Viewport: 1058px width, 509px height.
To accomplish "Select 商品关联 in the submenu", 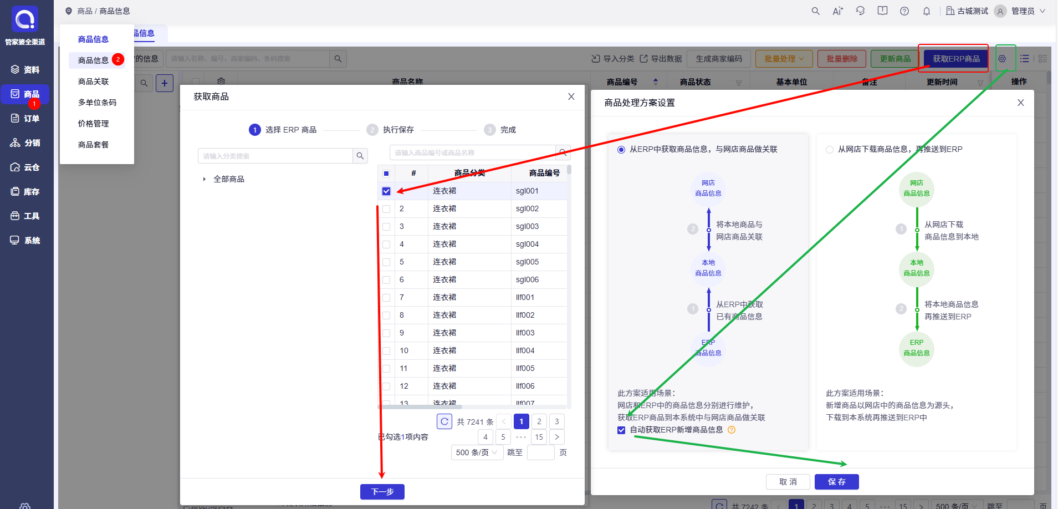I will pos(93,82).
